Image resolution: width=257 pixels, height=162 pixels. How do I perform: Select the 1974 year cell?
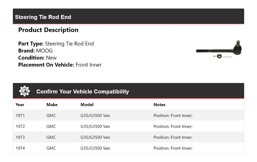pyautogui.click(x=20, y=148)
